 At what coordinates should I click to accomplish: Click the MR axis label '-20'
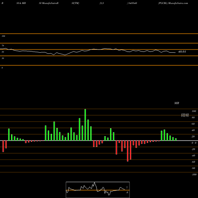pos(193,149)
